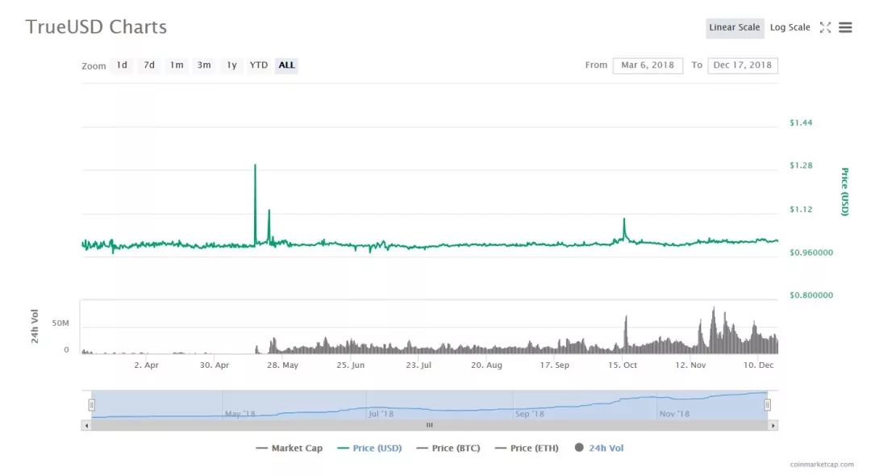
Task: Click the Nov '18 navigator label
Action: (x=674, y=414)
